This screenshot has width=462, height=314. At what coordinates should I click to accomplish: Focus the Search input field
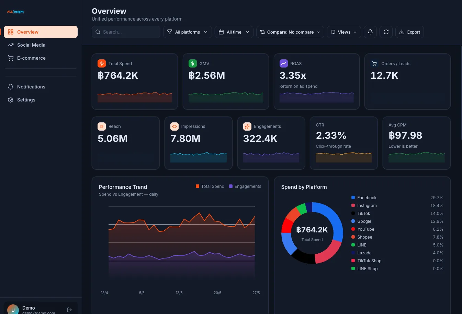pyautogui.click(x=126, y=32)
